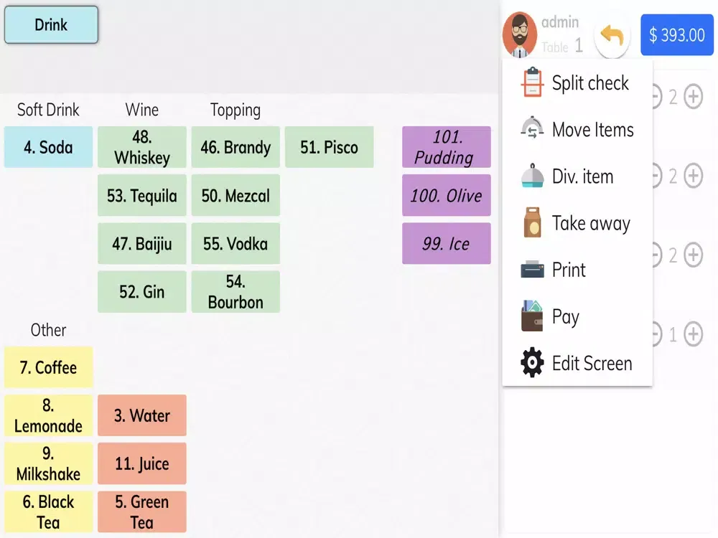The height and width of the screenshot is (538, 718).
Task: Click the admin user avatar
Action: 520,34
